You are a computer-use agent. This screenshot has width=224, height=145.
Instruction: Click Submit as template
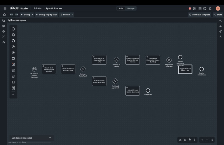[200, 14]
